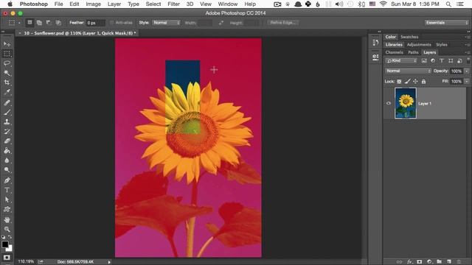Screen dimensions: 472x265
Task: Open the tool preset picker arrow
Action: pos(19,23)
